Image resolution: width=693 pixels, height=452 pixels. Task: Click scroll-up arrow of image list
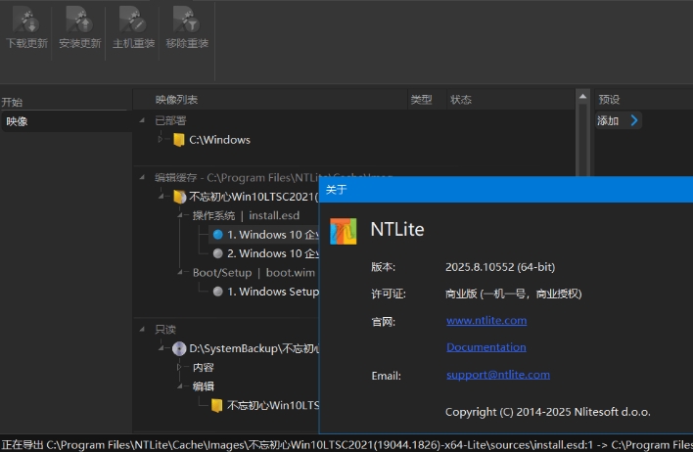pyautogui.click(x=582, y=96)
